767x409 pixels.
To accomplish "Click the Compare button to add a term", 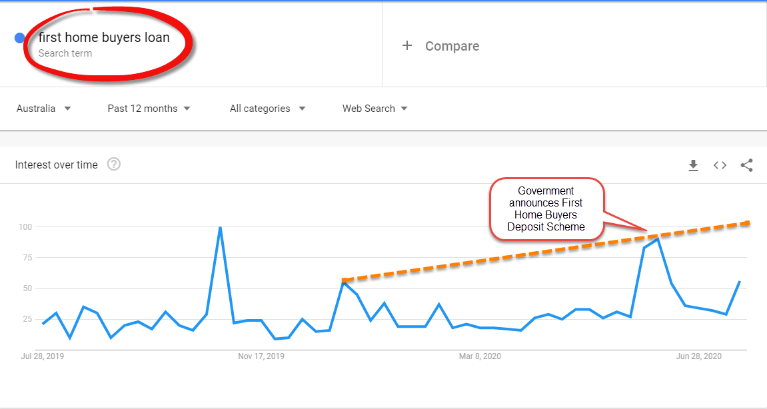I will (x=440, y=46).
